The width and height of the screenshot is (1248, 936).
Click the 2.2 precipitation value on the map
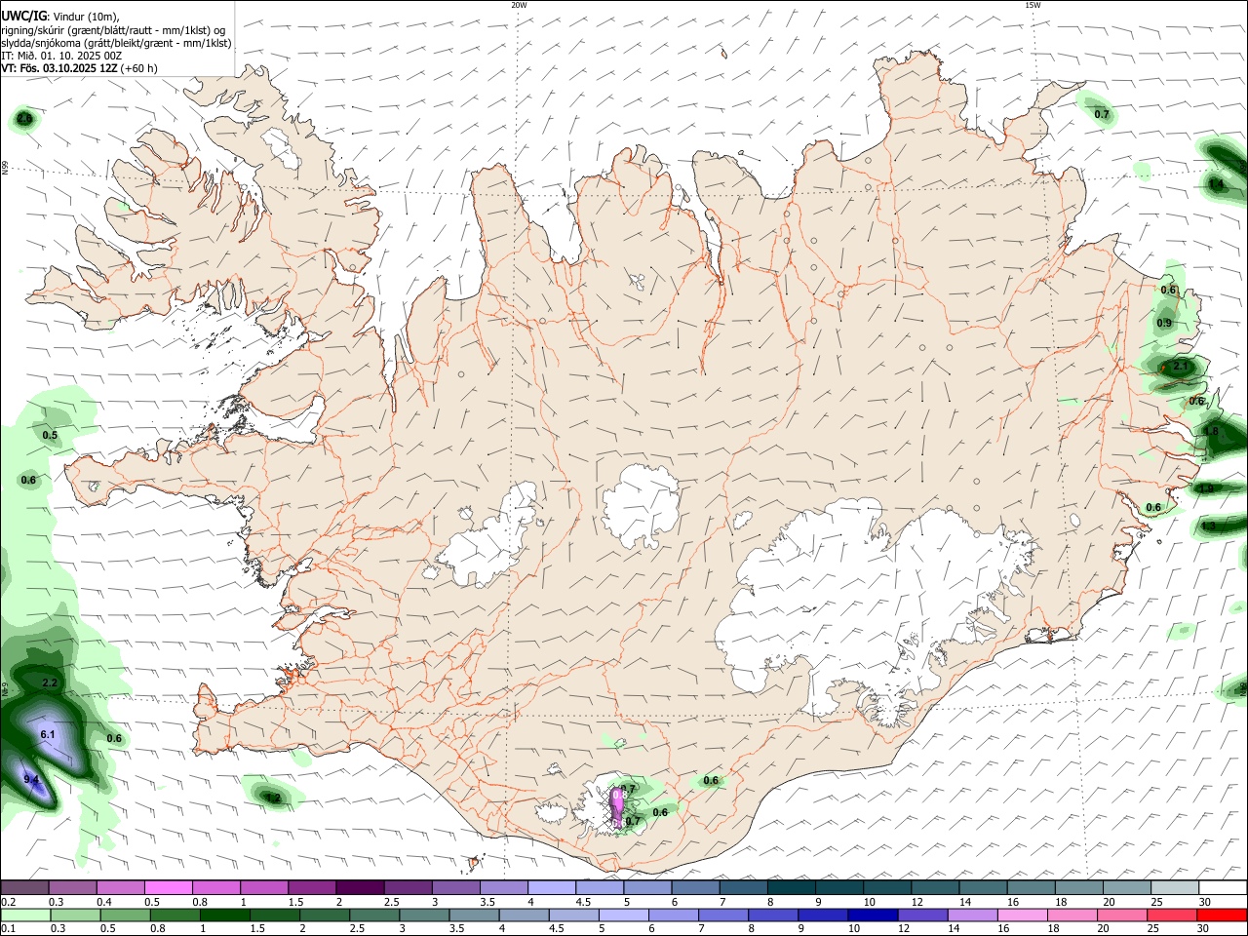[x=51, y=683]
